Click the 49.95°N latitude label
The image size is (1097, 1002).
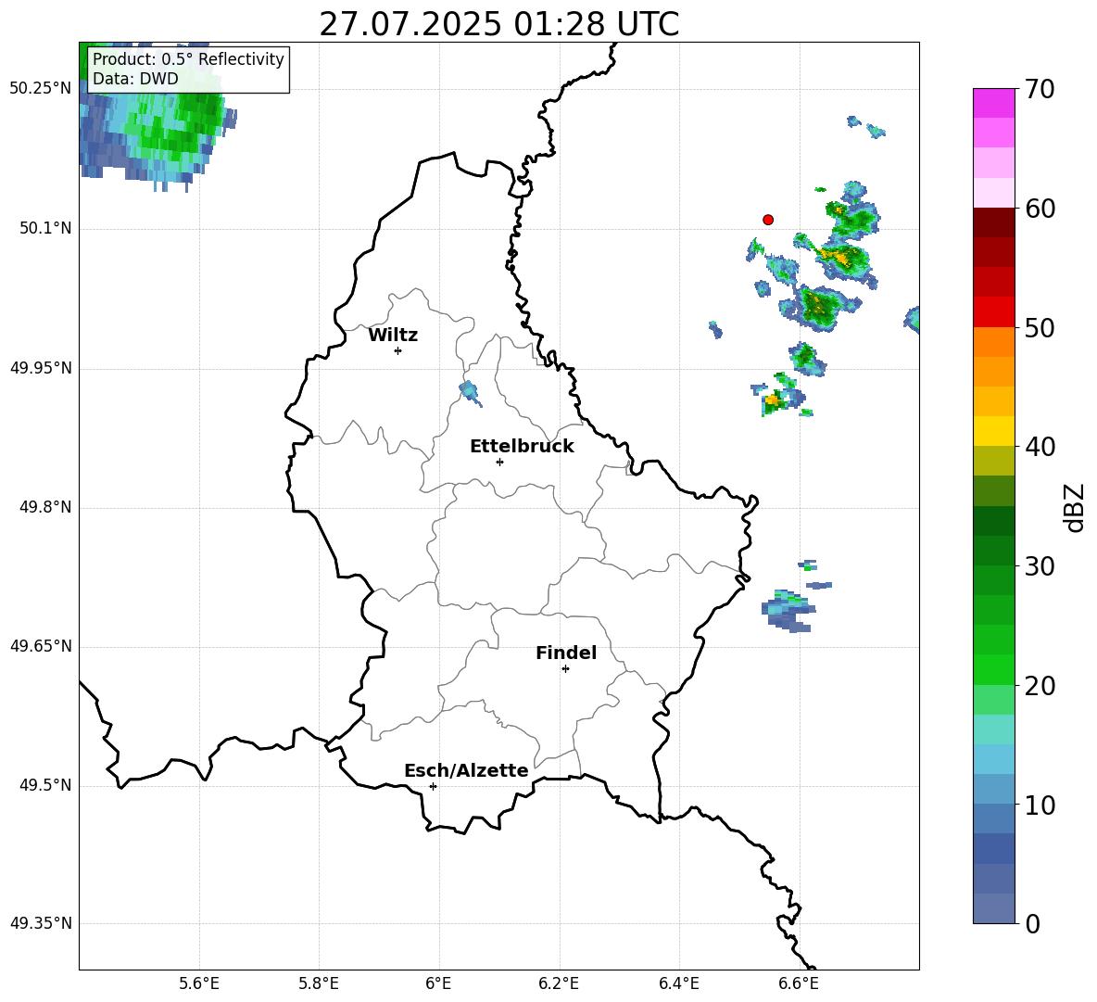pyautogui.click(x=40, y=368)
